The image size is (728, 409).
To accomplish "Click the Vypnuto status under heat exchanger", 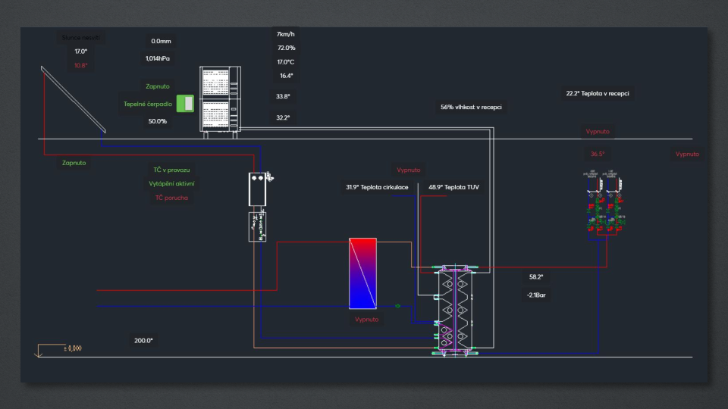I will (x=366, y=320).
